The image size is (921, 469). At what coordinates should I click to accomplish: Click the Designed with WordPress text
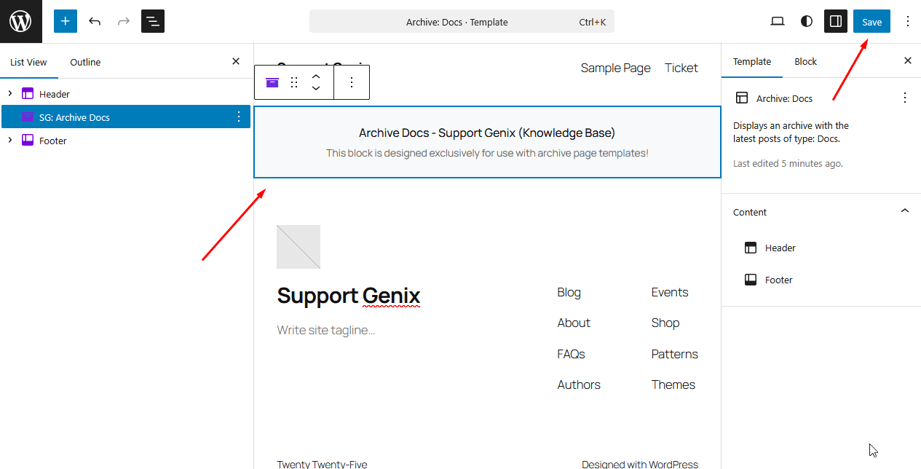point(640,464)
